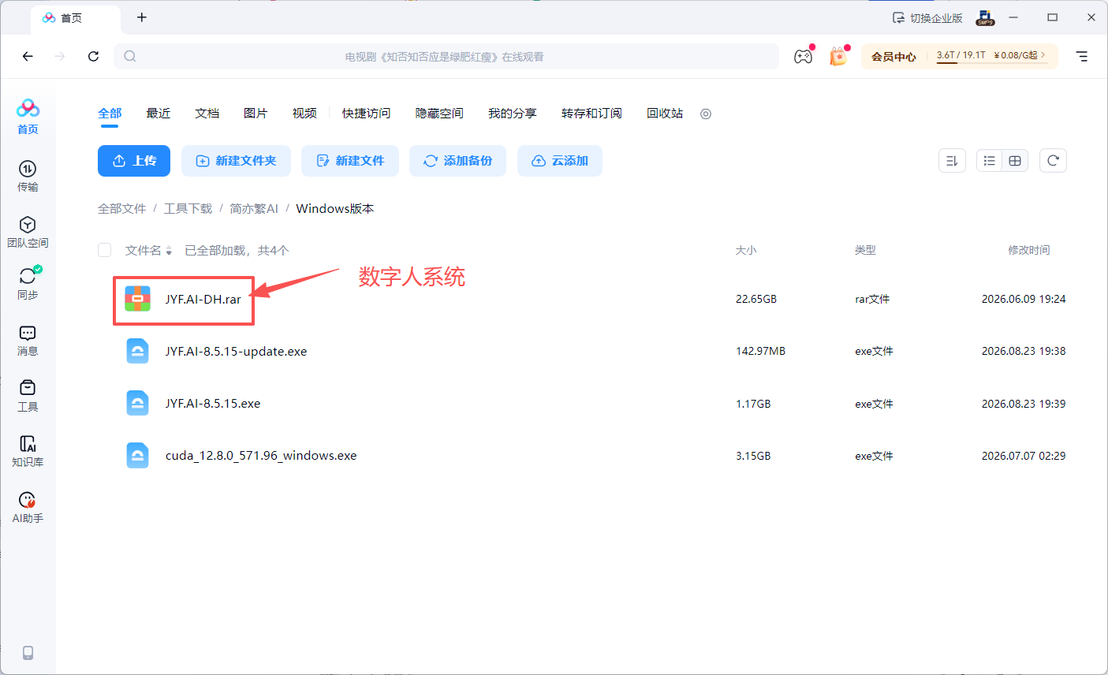The width and height of the screenshot is (1108, 675).
Task: Click the refresh icon beside navigation arrows
Action: (93, 56)
